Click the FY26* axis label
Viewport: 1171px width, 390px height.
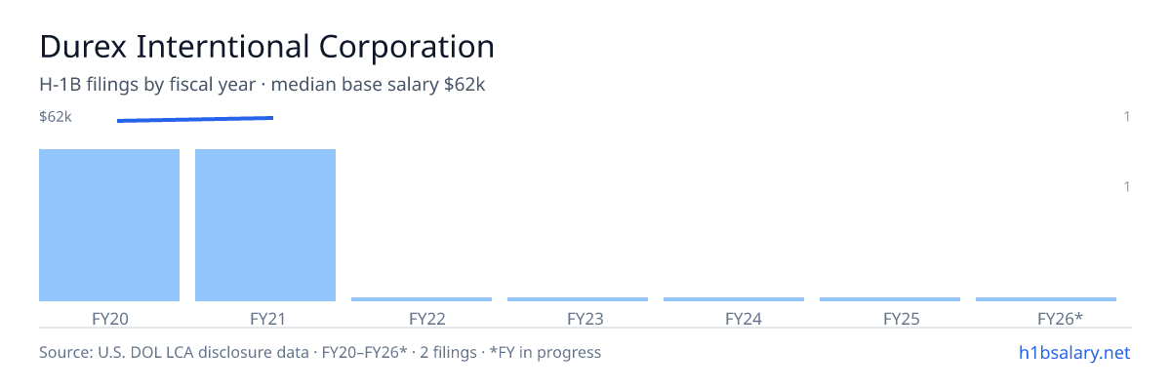(1046, 318)
